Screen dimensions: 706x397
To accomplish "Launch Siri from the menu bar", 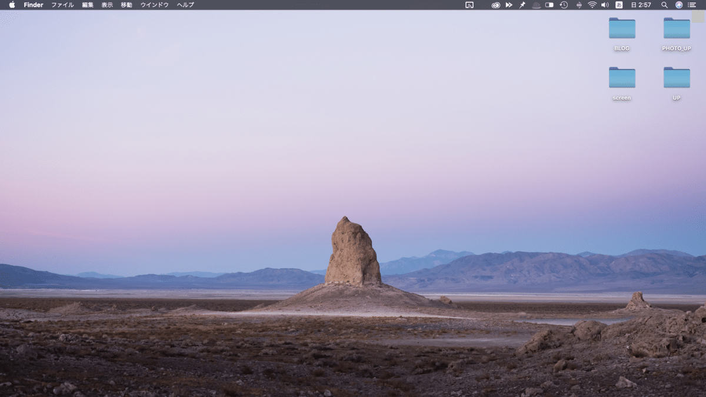I will pos(679,5).
